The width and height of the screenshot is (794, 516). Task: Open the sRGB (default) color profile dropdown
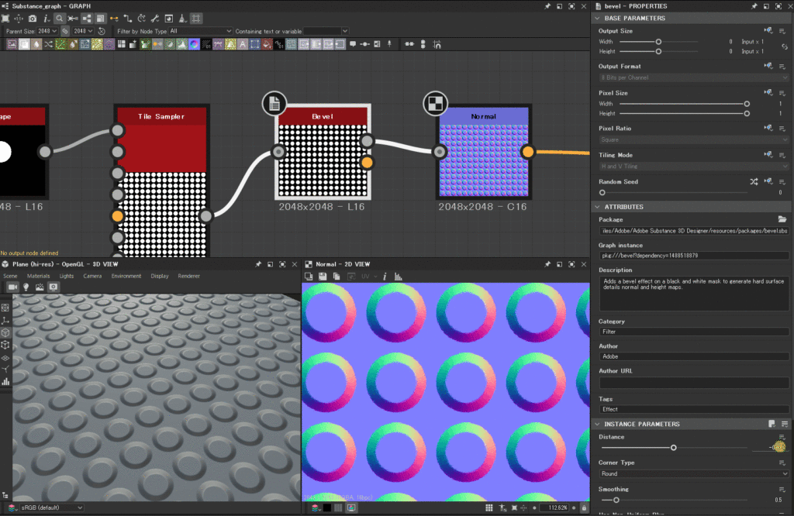point(51,507)
